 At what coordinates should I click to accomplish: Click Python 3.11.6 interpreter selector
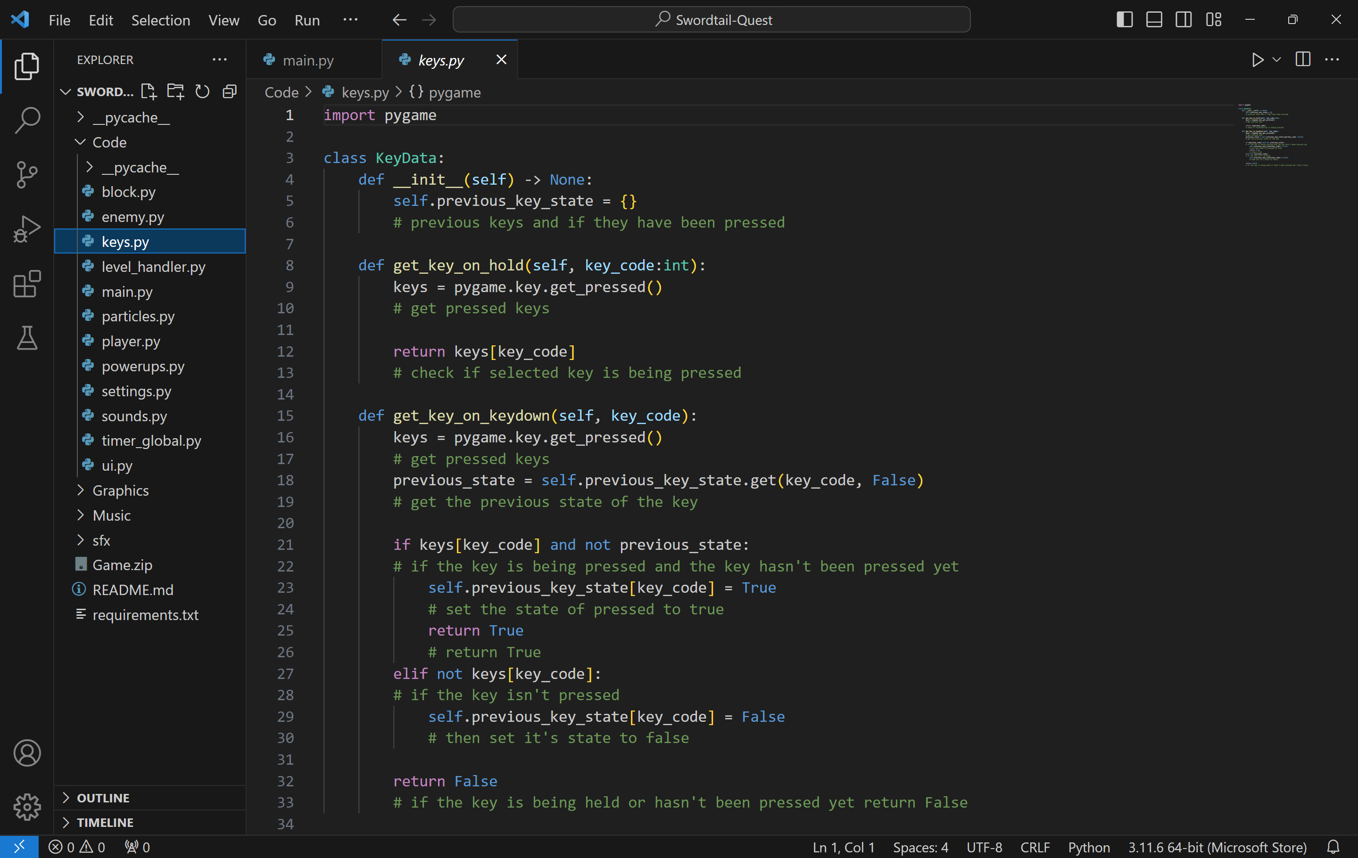[1217, 847]
